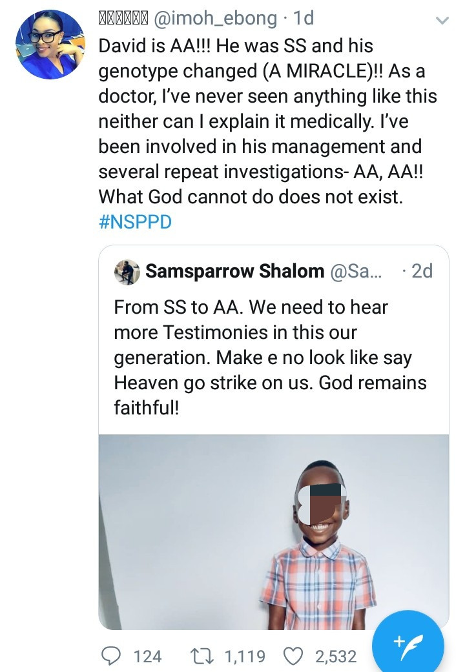Like the tweet with the heart icon

[294, 656]
